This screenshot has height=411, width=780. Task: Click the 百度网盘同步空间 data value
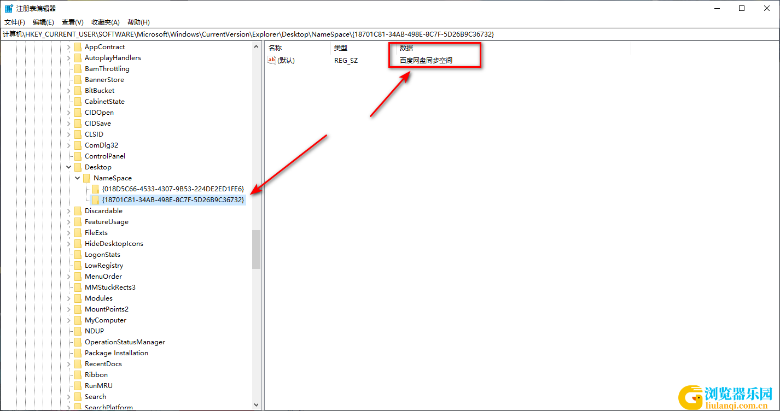(426, 61)
